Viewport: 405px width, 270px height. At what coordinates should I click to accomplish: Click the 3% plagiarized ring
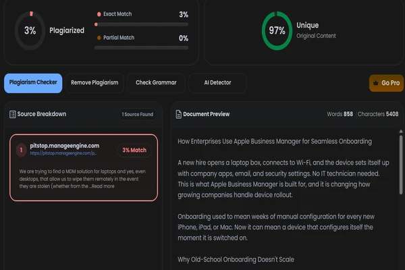[30, 30]
